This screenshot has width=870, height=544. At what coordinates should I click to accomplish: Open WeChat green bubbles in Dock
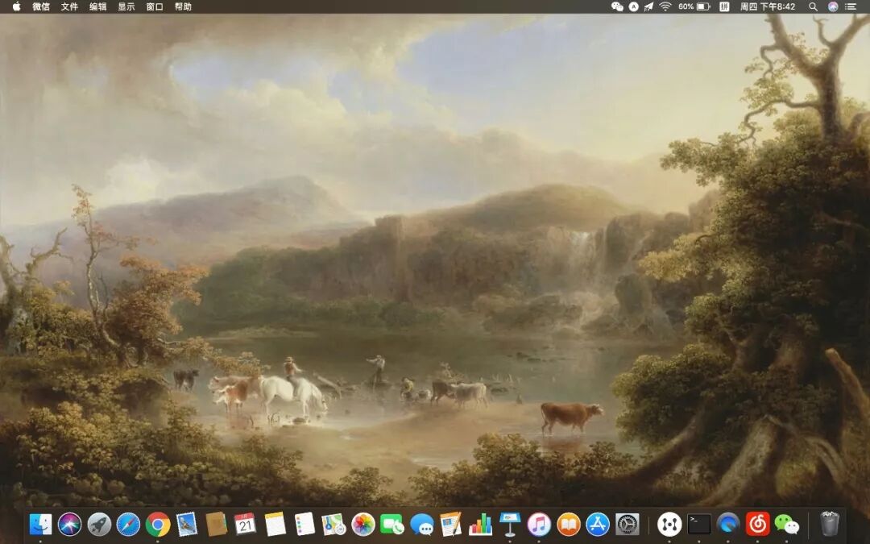(787, 525)
